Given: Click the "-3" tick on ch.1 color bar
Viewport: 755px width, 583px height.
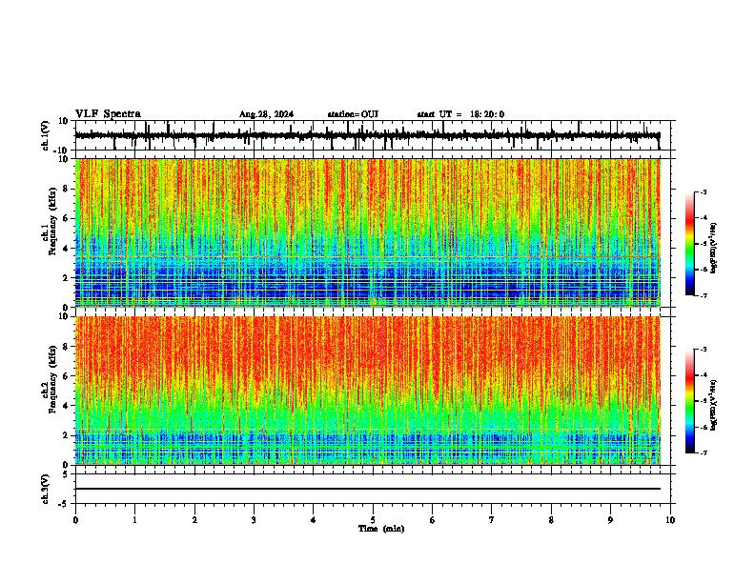Looking at the screenshot, I should [703, 191].
